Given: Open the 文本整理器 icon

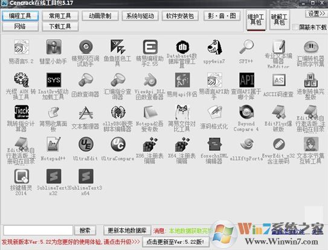Looking at the screenshot, I should click(86, 113).
